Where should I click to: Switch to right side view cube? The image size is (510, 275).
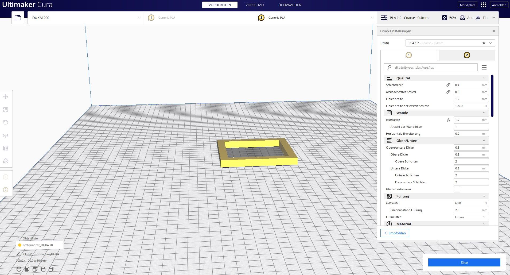pos(51,269)
